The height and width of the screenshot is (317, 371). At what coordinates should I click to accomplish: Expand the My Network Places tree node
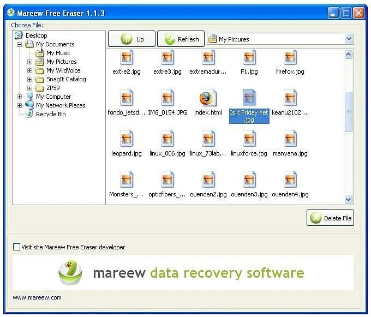pyautogui.click(x=20, y=105)
